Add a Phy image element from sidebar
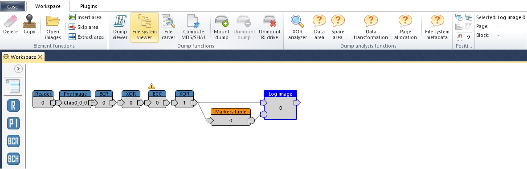Viewport: 527px width, 169px height. (x=13, y=123)
